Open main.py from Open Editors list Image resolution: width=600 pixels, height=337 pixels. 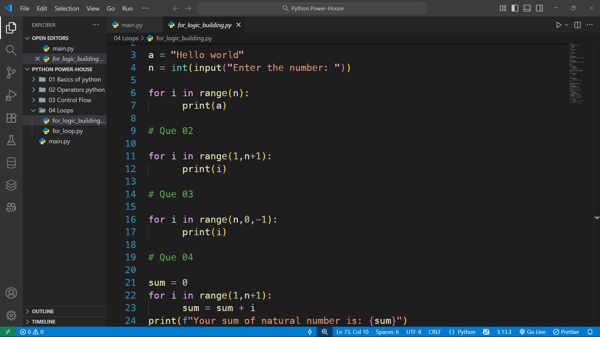pos(65,48)
